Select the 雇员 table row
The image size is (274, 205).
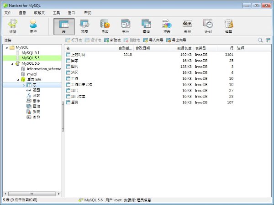[x=168, y=102]
